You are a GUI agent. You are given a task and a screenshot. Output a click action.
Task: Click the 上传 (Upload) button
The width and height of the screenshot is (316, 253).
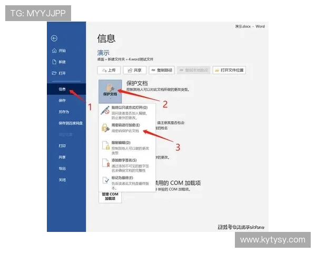tap(109, 70)
